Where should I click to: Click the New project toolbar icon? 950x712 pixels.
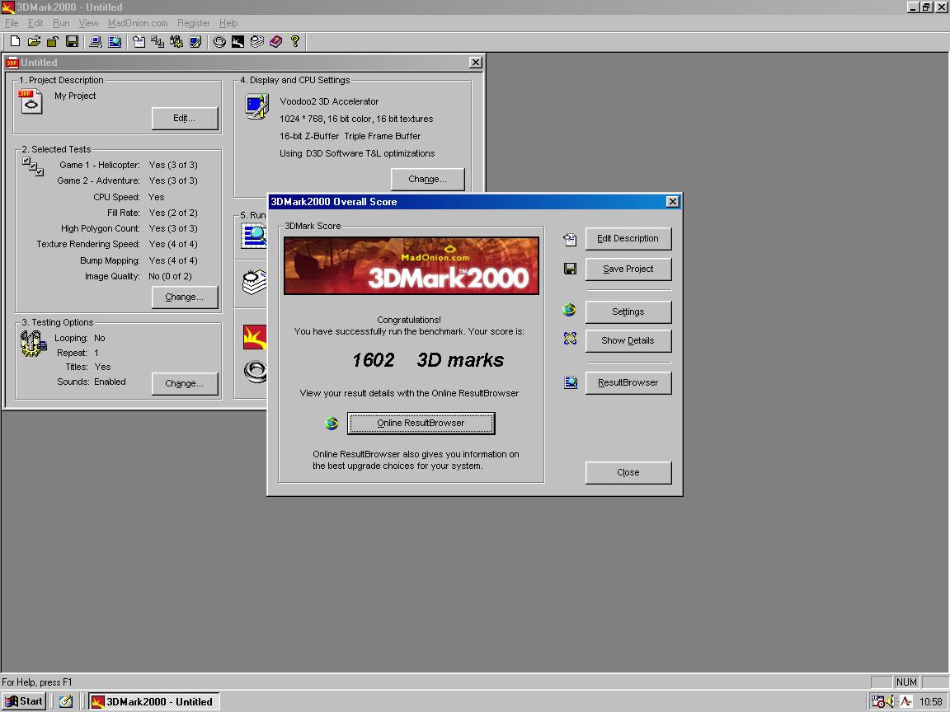[x=15, y=41]
